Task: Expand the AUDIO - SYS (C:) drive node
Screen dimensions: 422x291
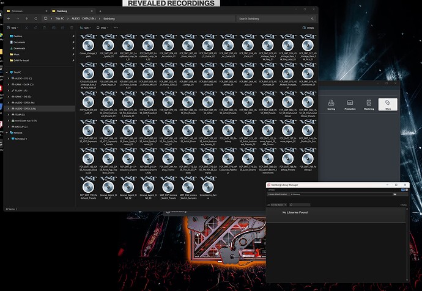Action: coord(9,78)
